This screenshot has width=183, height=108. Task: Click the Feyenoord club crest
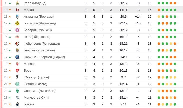pyautogui.click(x=17, y=44)
